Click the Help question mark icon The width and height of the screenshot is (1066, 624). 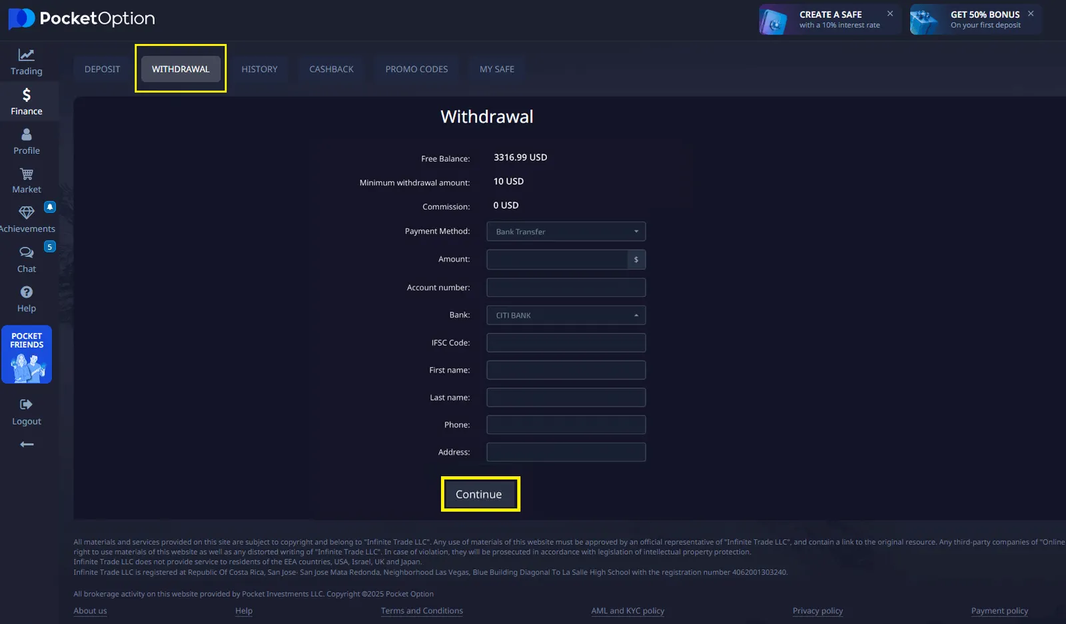click(x=27, y=292)
